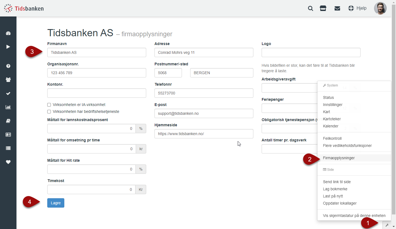The image size is (396, 229).
Task: Click the Adresse input field
Action: pos(204,52)
